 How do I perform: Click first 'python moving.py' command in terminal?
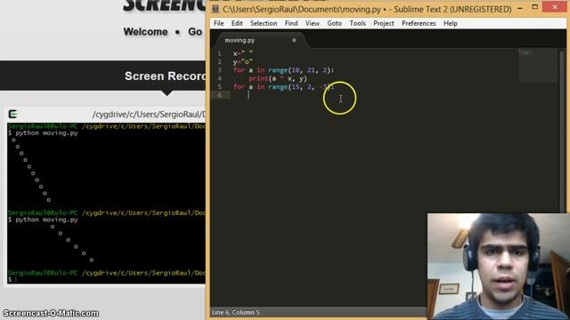(46, 133)
